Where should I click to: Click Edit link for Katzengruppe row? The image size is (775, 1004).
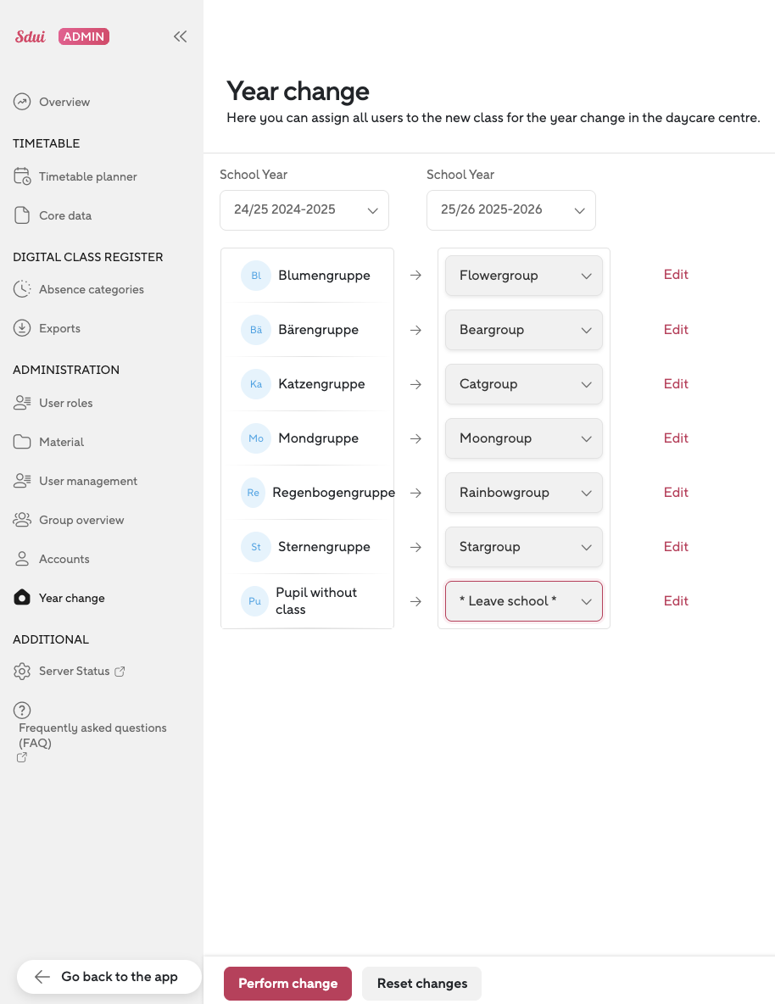[x=676, y=384]
